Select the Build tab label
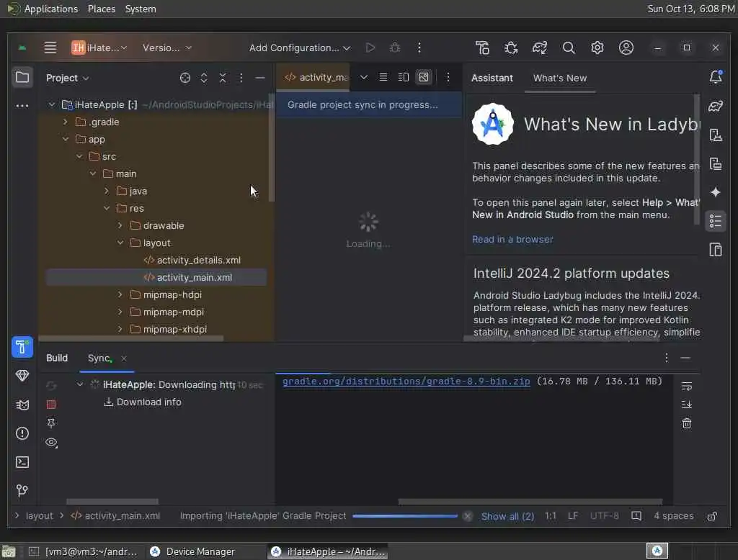This screenshot has width=738, height=560. (x=57, y=358)
